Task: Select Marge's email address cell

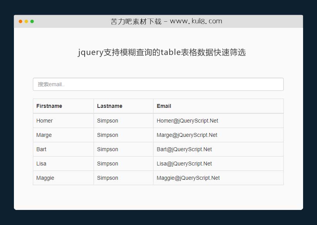Action: 187,135
